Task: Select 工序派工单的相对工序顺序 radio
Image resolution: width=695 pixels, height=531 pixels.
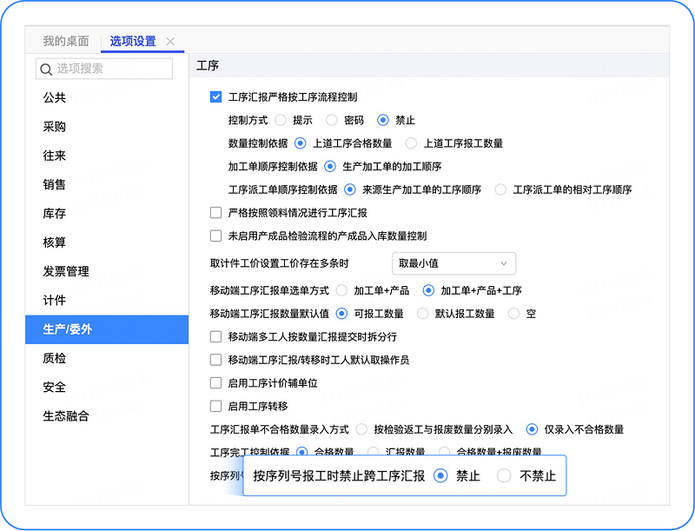Action: [500, 189]
